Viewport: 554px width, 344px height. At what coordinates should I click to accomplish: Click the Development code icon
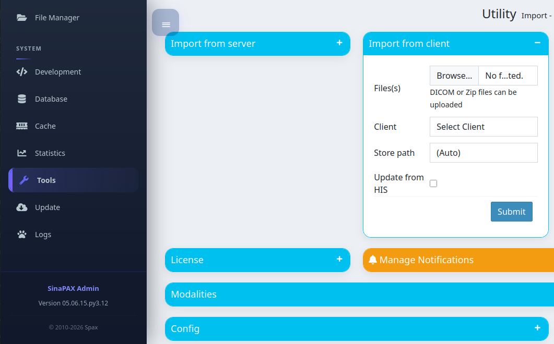click(x=22, y=72)
